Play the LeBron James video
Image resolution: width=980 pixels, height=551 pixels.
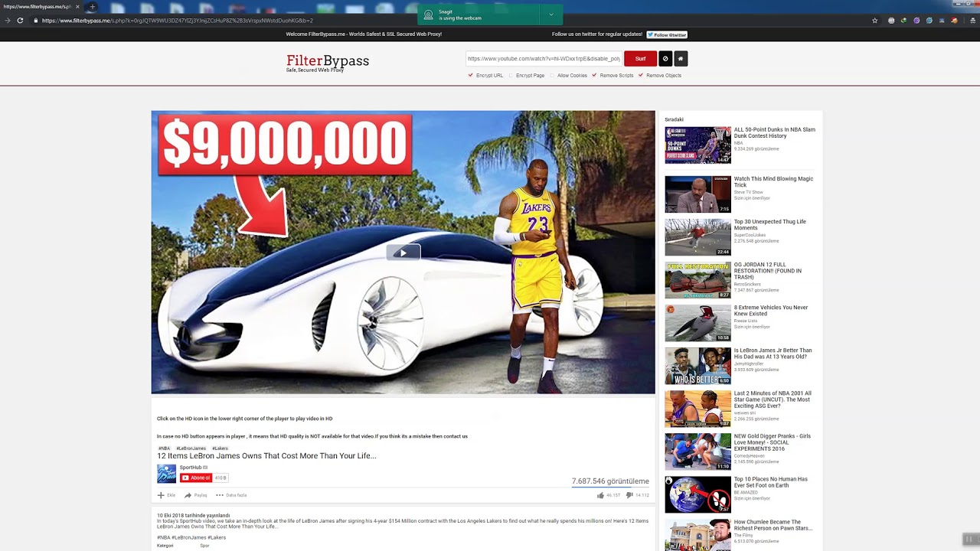[x=403, y=253]
